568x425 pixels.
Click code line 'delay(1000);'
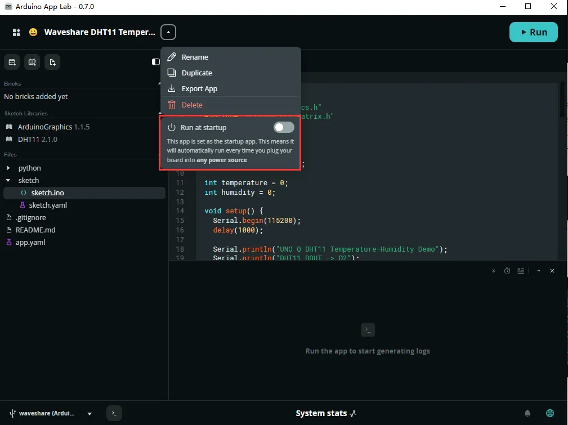point(238,230)
